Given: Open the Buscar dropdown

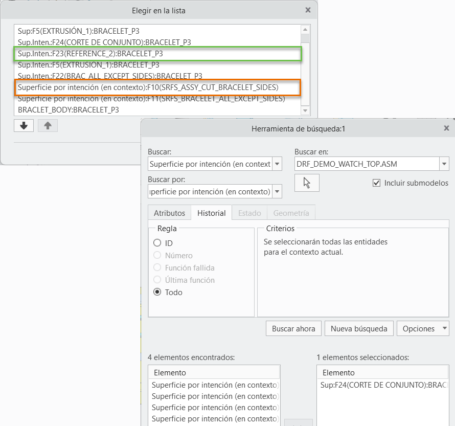Looking at the screenshot, I should (x=277, y=164).
